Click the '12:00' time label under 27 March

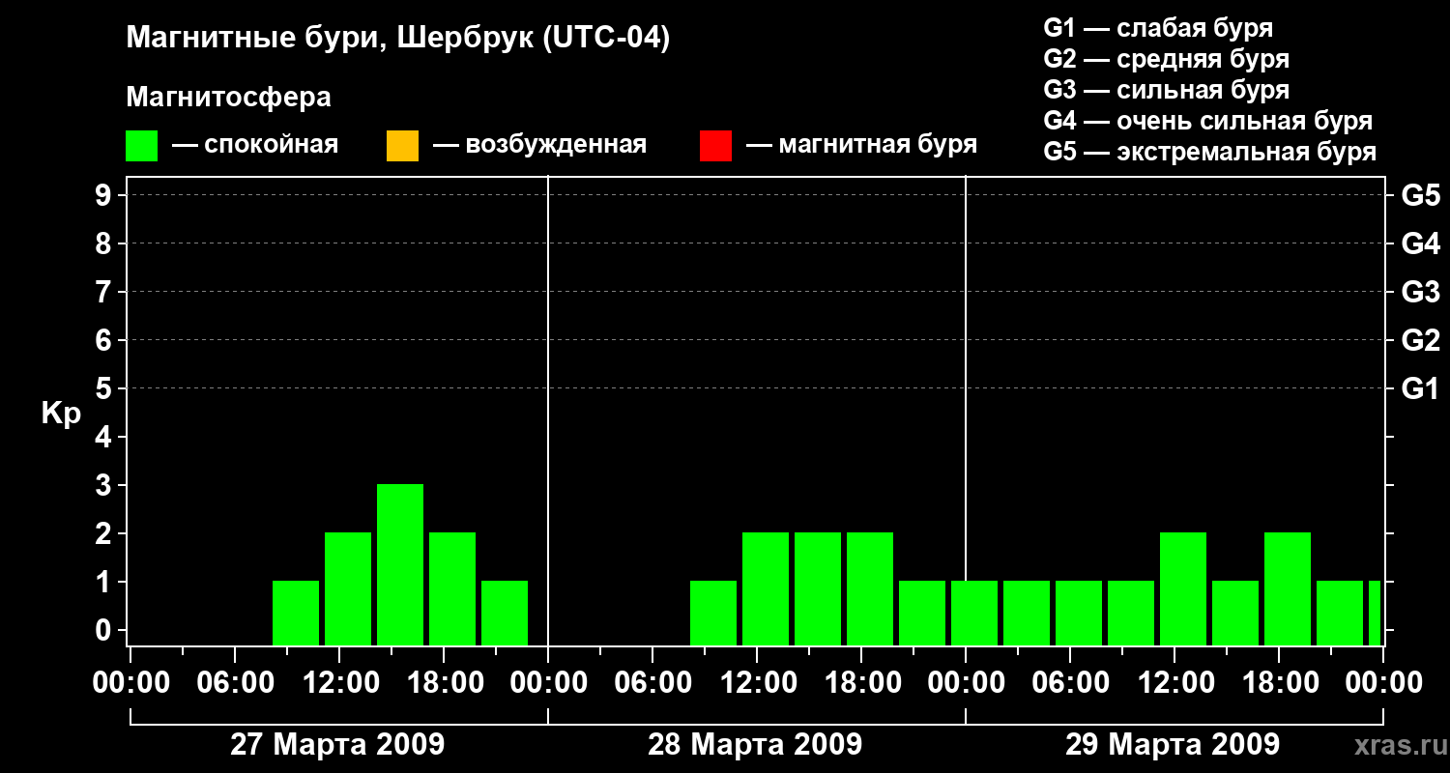[x=339, y=683]
